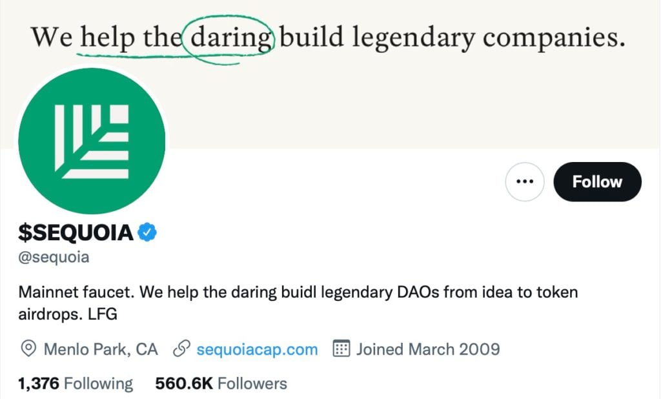This screenshot has height=399, width=661.
Task: Open the sequoiacap.com website link
Action: click(x=257, y=350)
